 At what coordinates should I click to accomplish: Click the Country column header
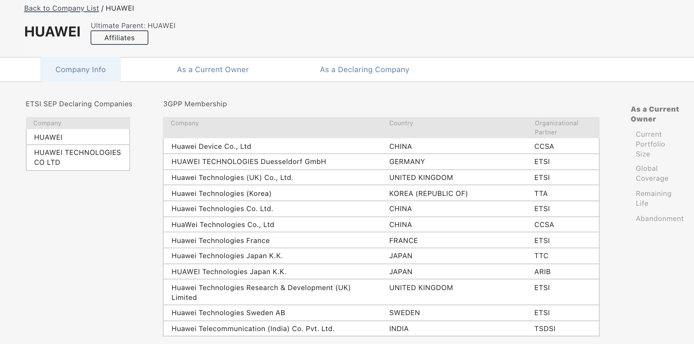click(401, 123)
